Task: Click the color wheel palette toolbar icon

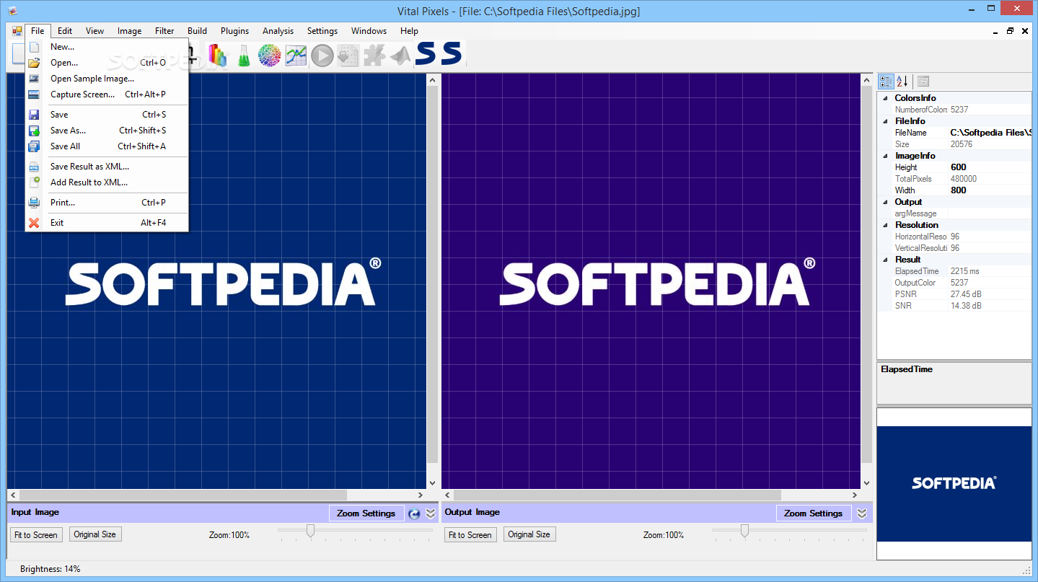Action: (x=269, y=55)
